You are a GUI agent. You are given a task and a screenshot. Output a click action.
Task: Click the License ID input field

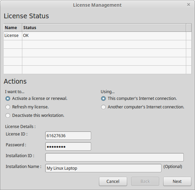[x=68, y=135]
